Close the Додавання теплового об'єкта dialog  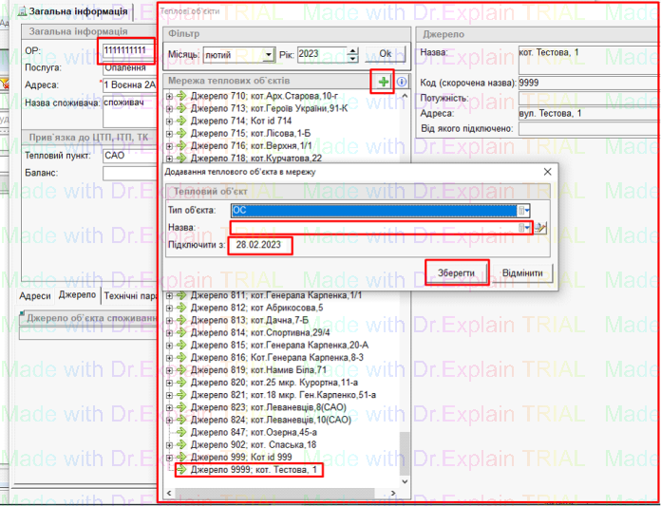[x=547, y=172]
